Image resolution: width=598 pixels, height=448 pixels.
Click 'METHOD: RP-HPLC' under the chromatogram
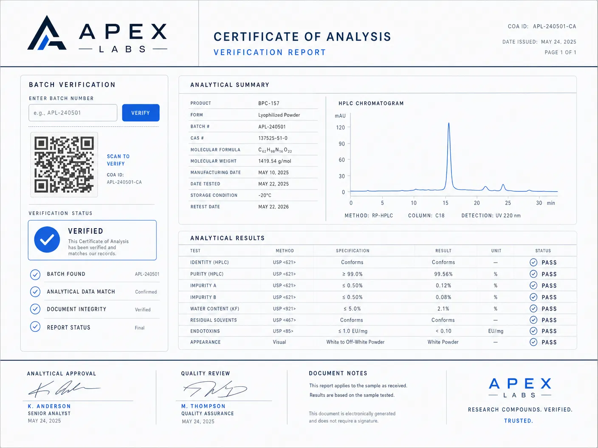tap(369, 216)
